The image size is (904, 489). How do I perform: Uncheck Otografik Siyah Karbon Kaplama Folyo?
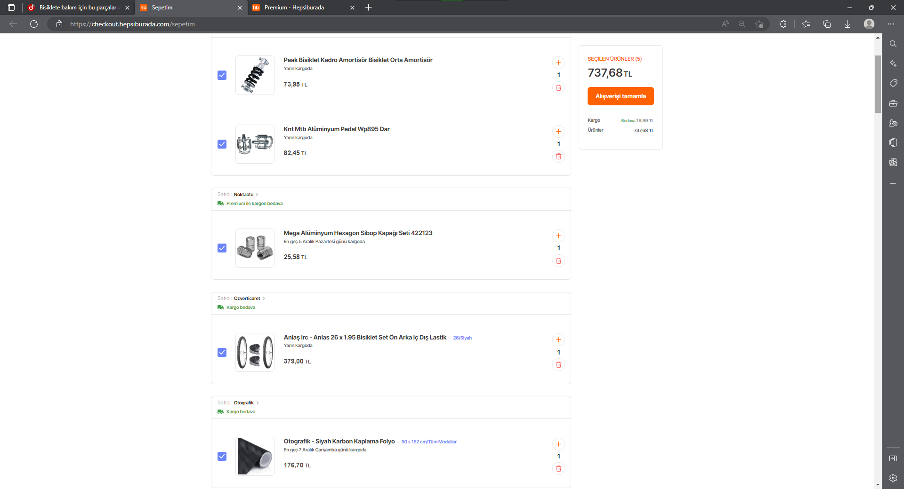click(x=222, y=456)
